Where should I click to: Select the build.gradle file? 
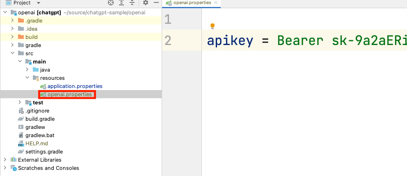coord(40,119)
